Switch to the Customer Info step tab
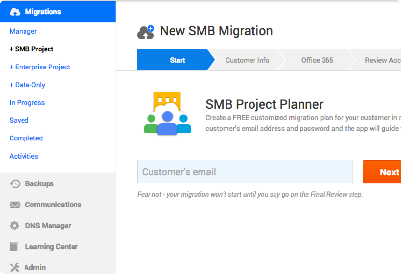 (247, 60)
